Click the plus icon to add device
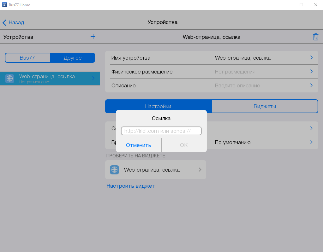This screenshot has height=252, width=323. point(93,37)
